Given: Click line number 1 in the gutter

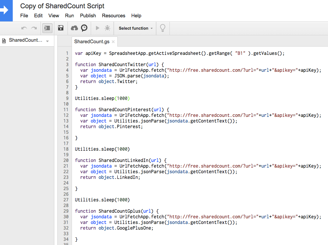Looking at the screenshot, I should (x=67, y=53).
